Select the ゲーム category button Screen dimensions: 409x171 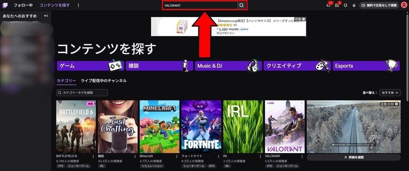click(90, 66)
